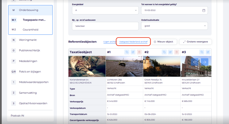
Task: Open the Onderhoudssituatie dropdown
Action: [174, 26]
